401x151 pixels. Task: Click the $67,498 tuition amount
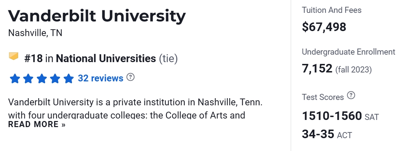pyautogui.click(x=324, y=26)
